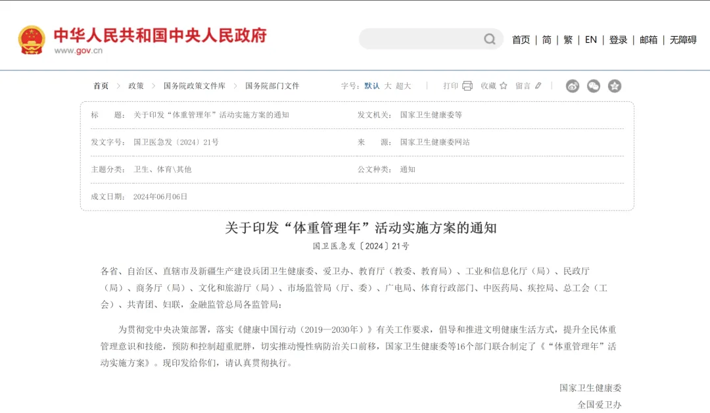Viewport: 710px width, 413px height.
Task: Set font size to 默认
Action: [371, 85]
